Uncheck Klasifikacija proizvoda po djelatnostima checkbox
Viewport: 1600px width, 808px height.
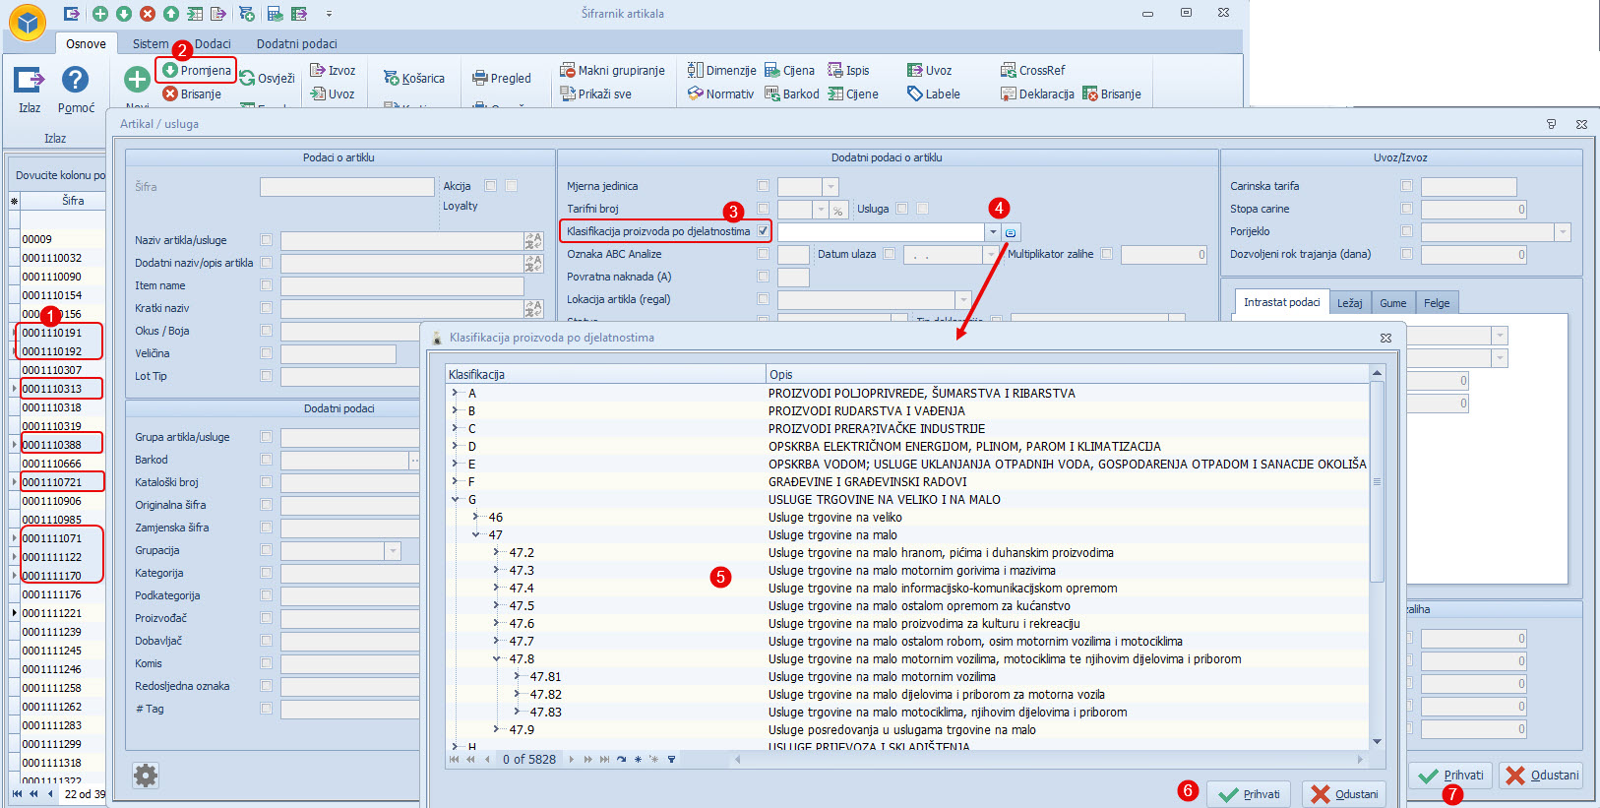(763, 231)
